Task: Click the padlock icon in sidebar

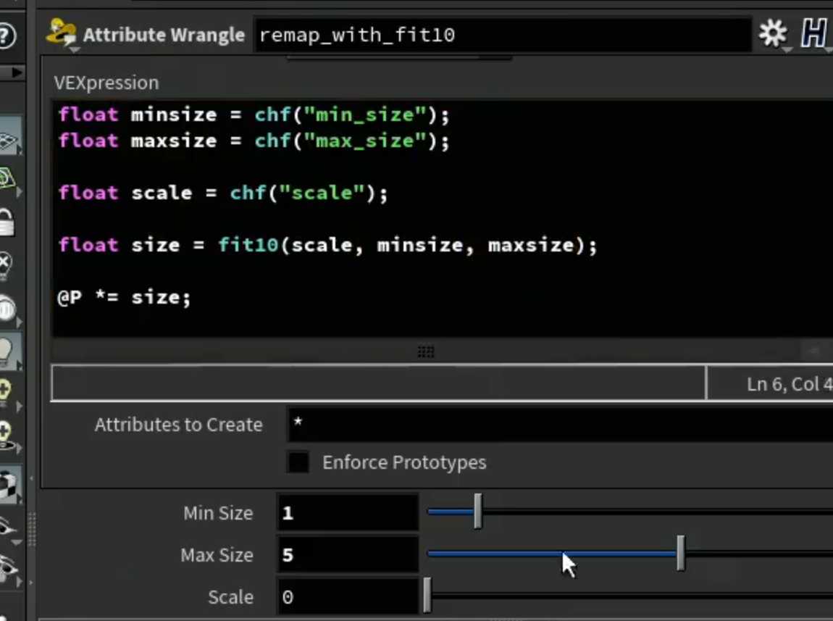Action: (7, 222)
